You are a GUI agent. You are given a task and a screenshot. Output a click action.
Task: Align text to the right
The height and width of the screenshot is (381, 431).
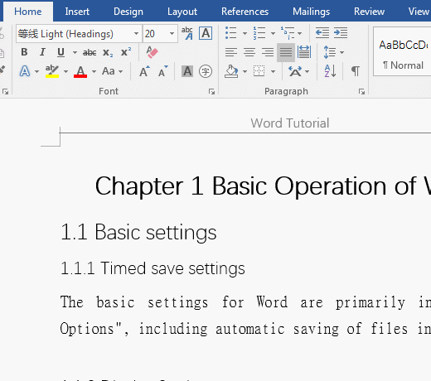click(x=268, y=52)
